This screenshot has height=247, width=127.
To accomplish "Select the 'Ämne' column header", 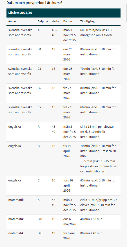I will 12,21.
